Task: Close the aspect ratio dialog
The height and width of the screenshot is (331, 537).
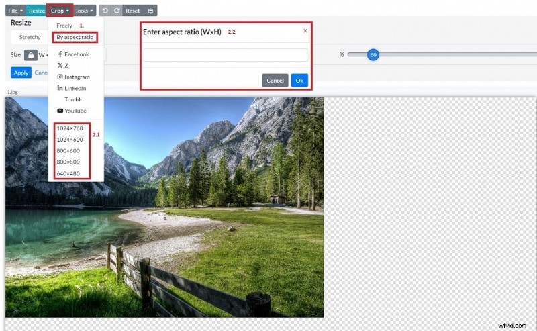Action: click(x=305, y=31)
